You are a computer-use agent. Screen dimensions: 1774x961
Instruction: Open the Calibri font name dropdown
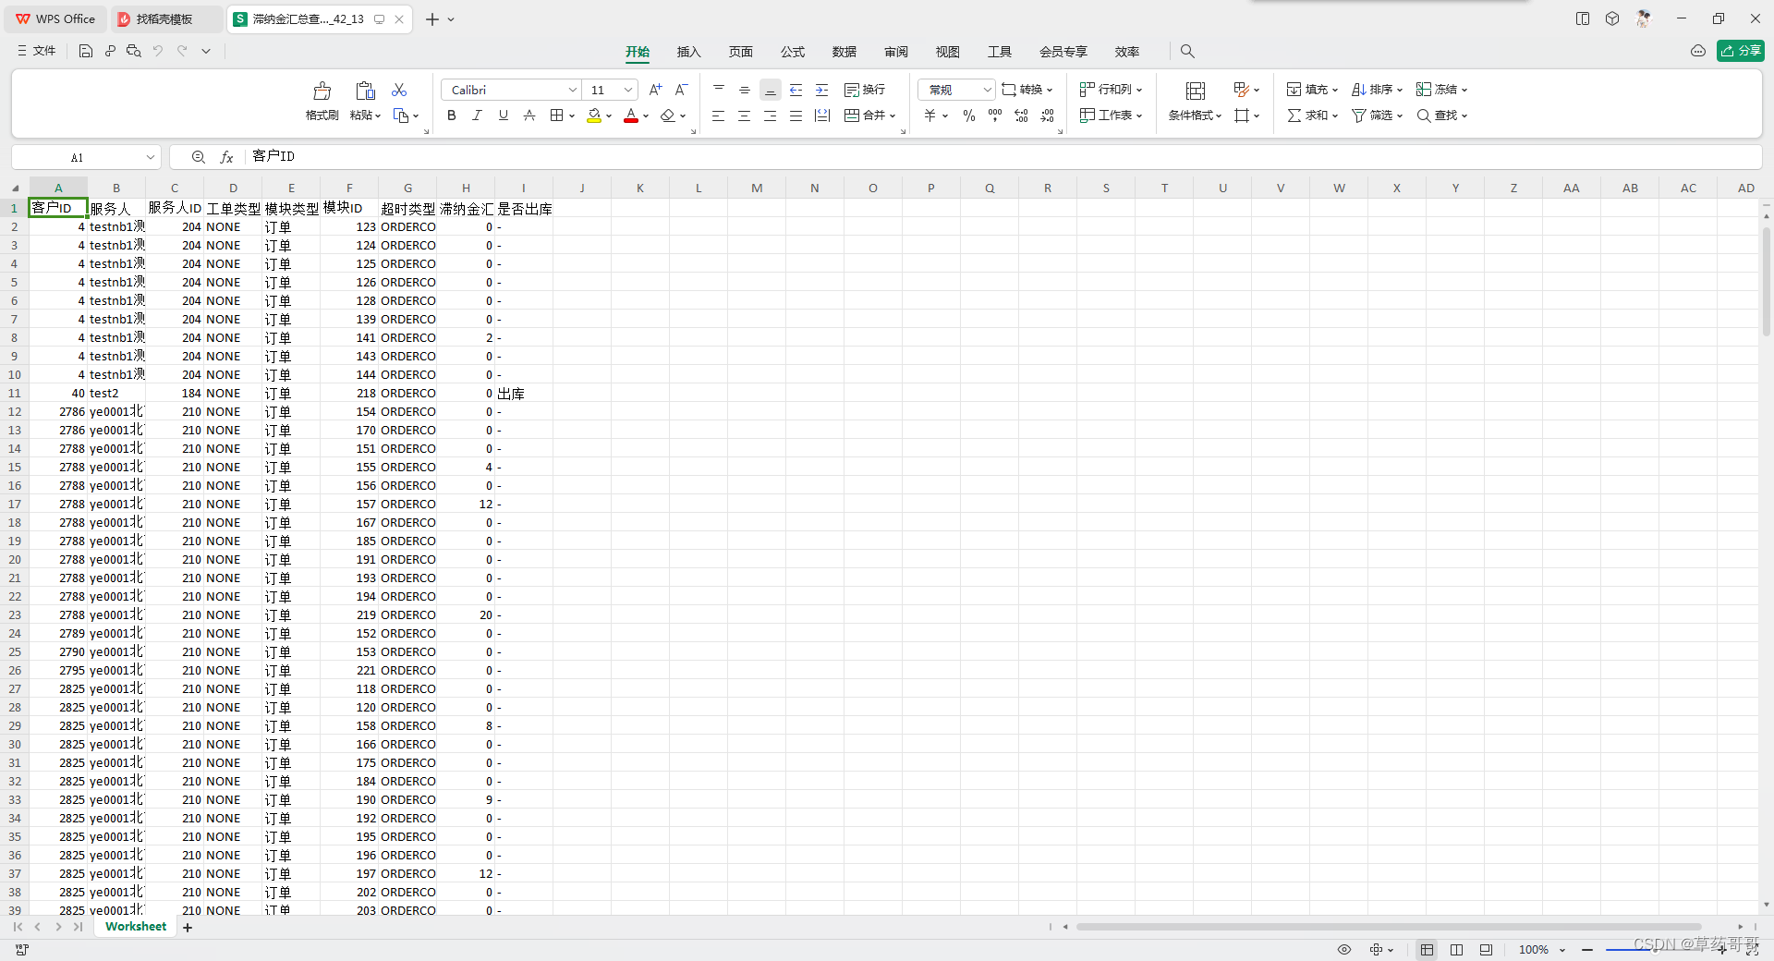(x=574, y=90)
